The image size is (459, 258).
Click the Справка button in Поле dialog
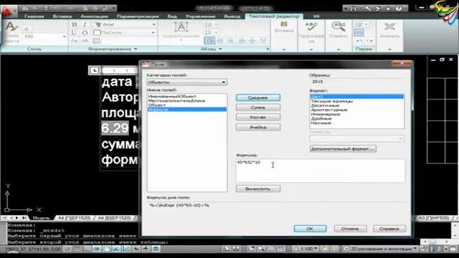[x=389, y=229]
